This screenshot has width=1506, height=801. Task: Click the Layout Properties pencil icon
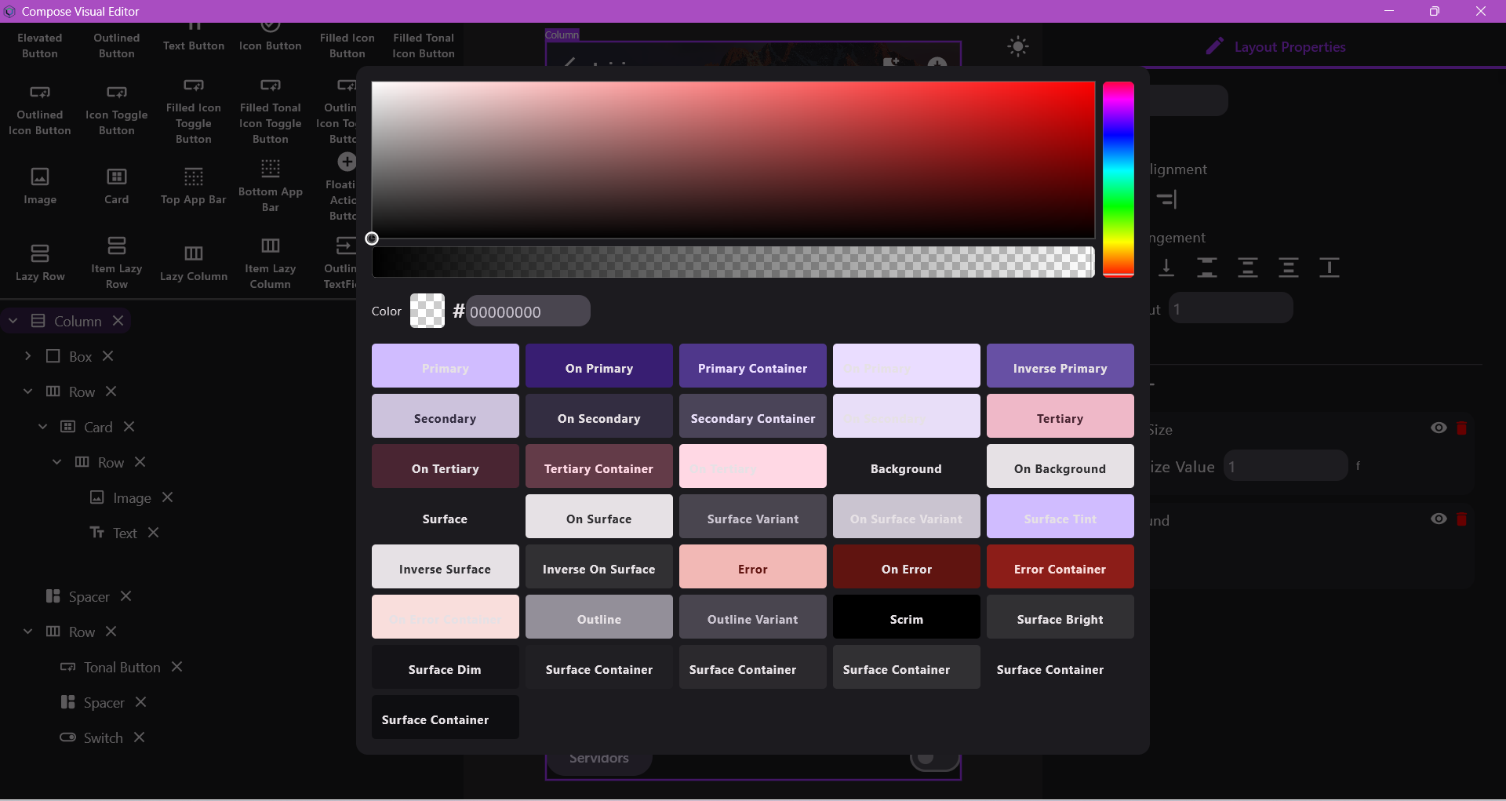click(1214, 46)
